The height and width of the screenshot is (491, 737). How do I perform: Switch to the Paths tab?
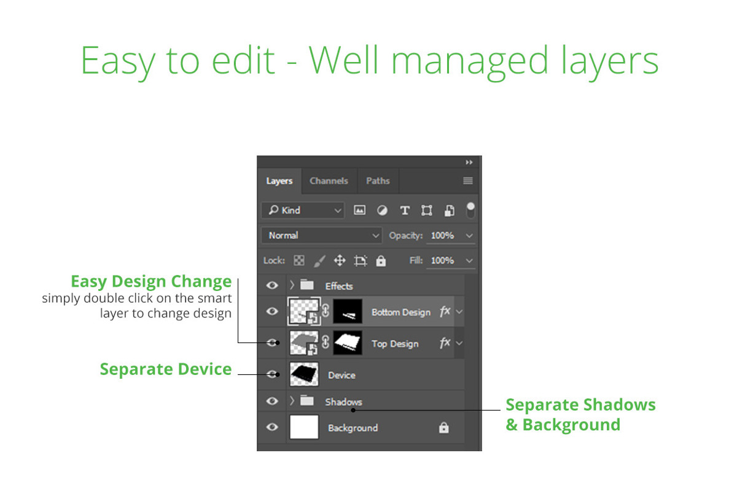[x=378, y=181]
